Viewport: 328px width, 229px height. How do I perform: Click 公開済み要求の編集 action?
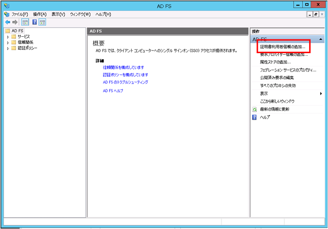click(x=277, y=78)
